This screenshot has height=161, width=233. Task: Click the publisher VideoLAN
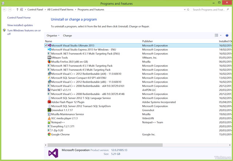pos(148,118)
